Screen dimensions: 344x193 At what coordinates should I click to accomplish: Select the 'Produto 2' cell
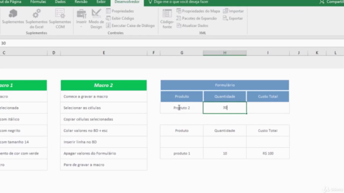pos(182,108)
